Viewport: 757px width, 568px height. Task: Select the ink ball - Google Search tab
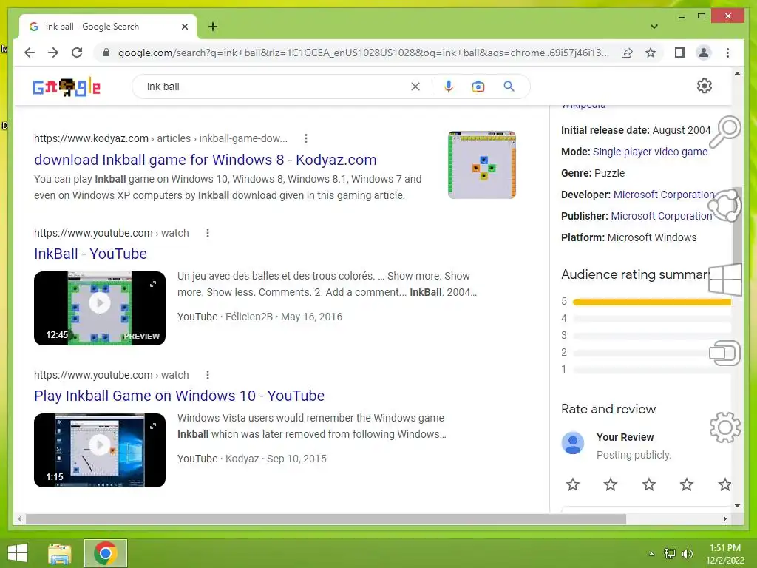pos(108,27)
